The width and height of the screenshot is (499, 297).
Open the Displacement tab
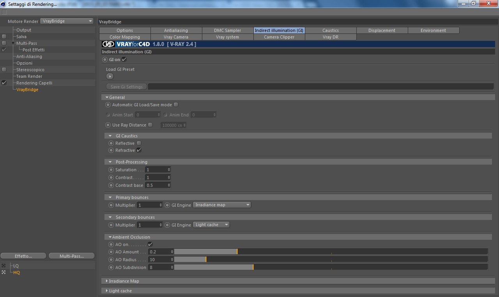pos(382,30)
